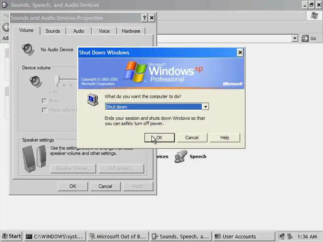The height and width of the screenshot is (242, 323).
Task: Cancel the Sounds and Audio Devices Properties
Action: (105, 186)
